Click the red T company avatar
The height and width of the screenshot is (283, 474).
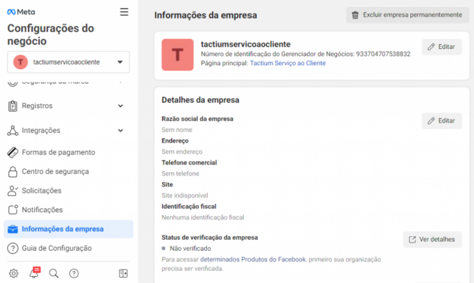point(178,55)
